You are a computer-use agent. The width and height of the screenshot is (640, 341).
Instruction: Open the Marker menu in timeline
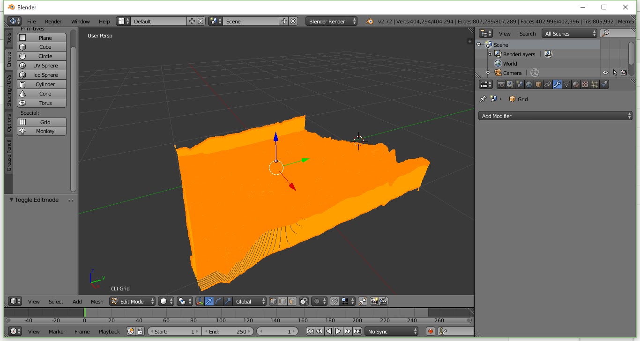click(x=57, y=331)
